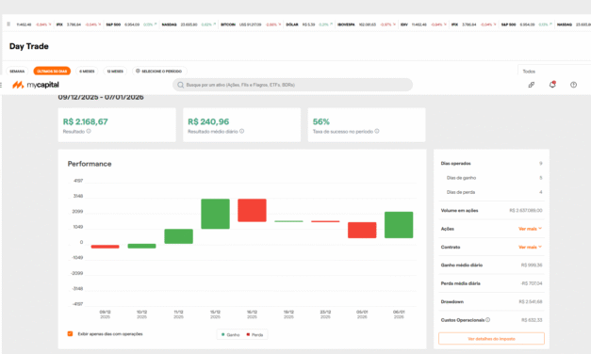
Task: Open the help question mark icon
Action: click(573, 85)
